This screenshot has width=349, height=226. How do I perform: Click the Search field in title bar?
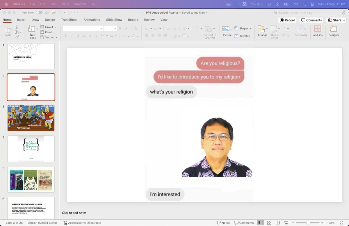click(x=306, y=13)
